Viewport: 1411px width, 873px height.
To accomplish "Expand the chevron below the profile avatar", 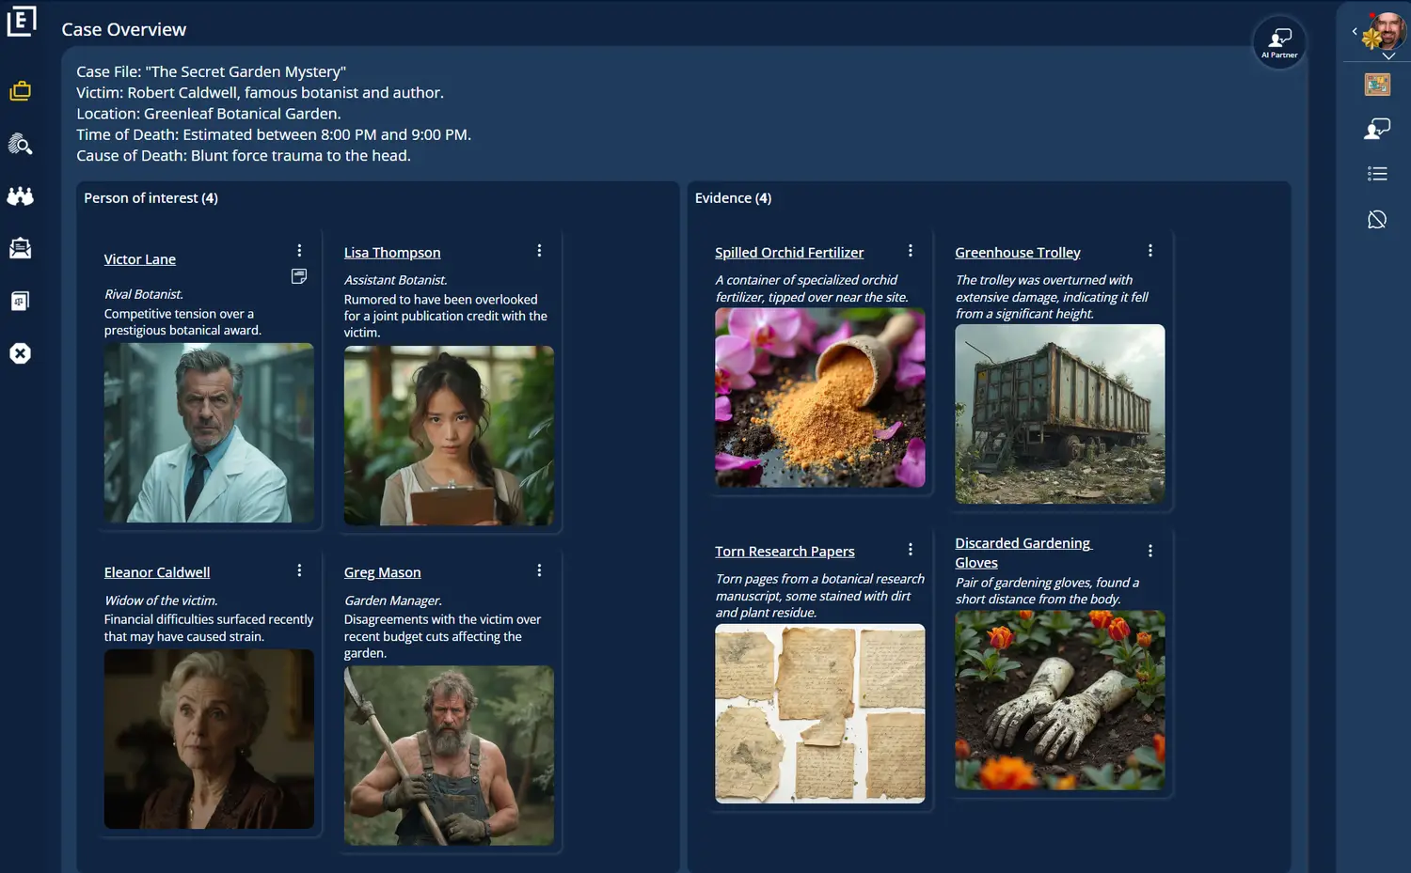I will tap(1388, 56).
